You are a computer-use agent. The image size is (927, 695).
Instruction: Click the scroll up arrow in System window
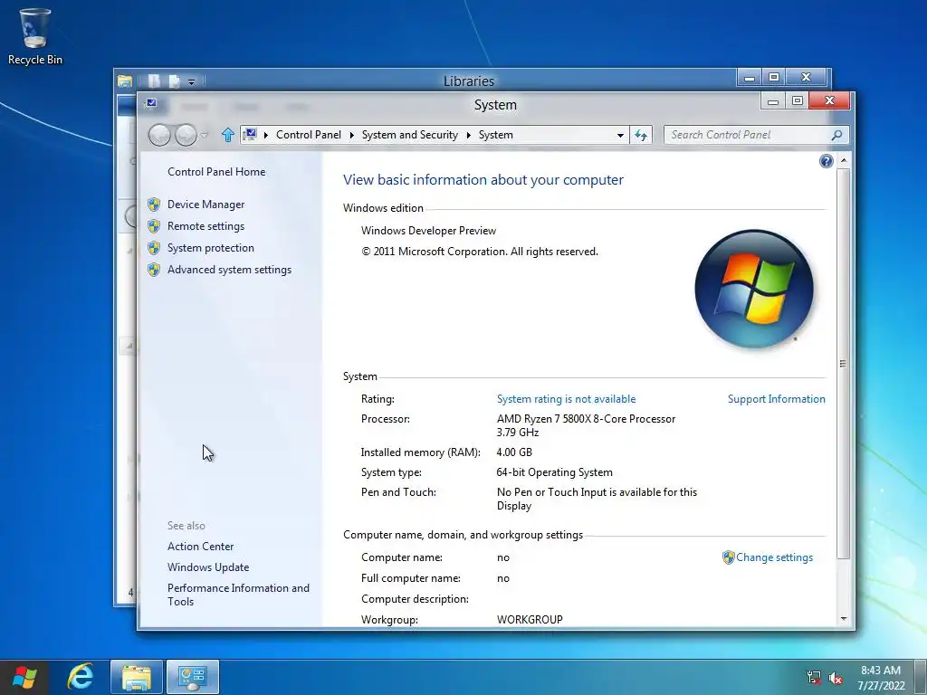coord(844,160)
